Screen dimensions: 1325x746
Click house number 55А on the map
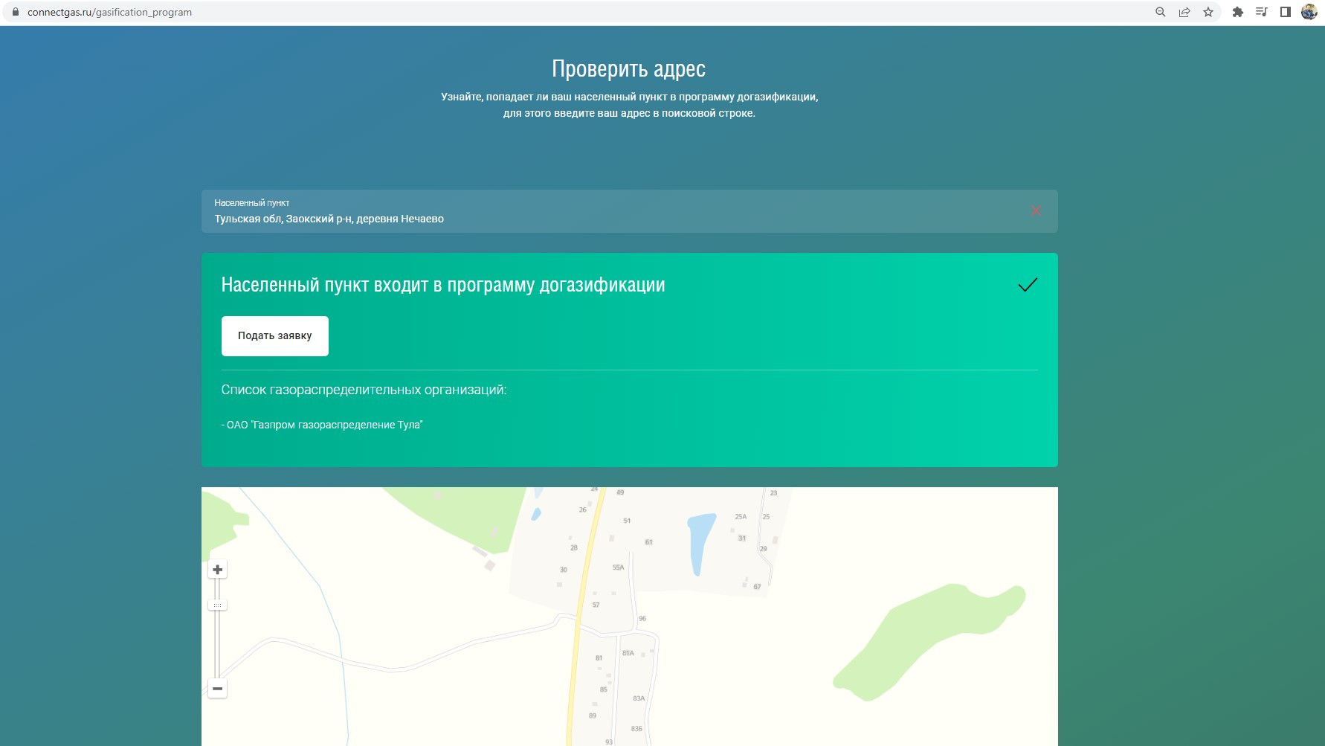pos(618,567)
